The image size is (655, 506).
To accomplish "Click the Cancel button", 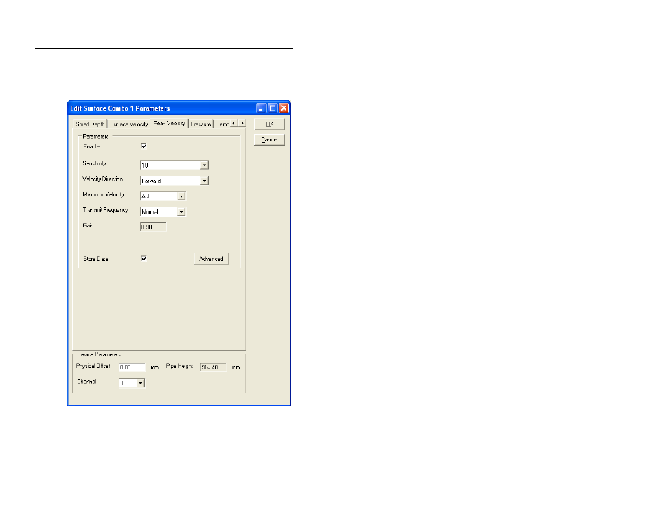I will 269,139.
